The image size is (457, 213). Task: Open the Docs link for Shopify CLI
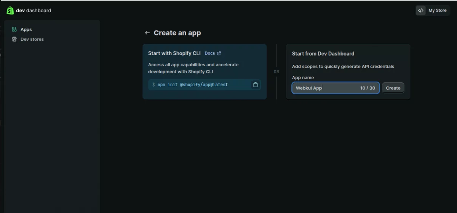pos(209,53)
